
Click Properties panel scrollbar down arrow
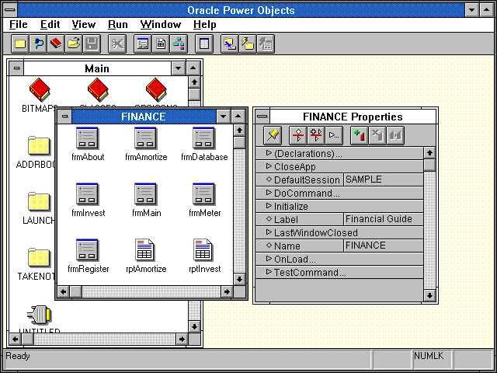430,295
